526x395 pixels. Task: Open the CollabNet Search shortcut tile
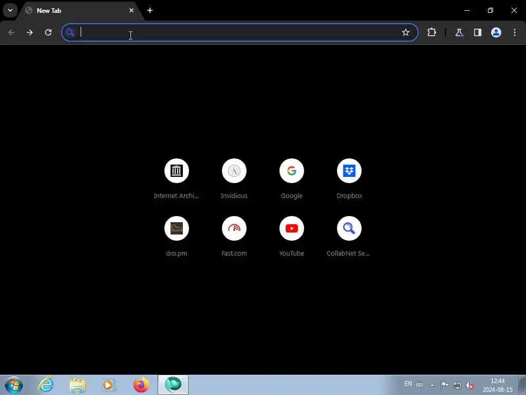click(349, 237)
